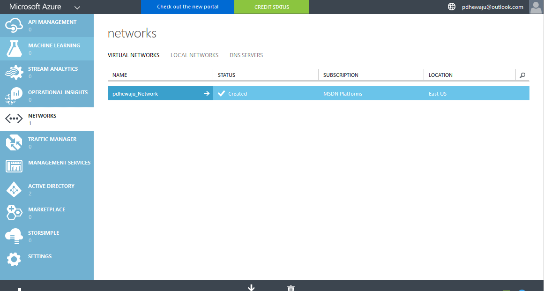Sort by the Status column header
Viewport: 544px width, 291px height.
(x=227, y=75)
